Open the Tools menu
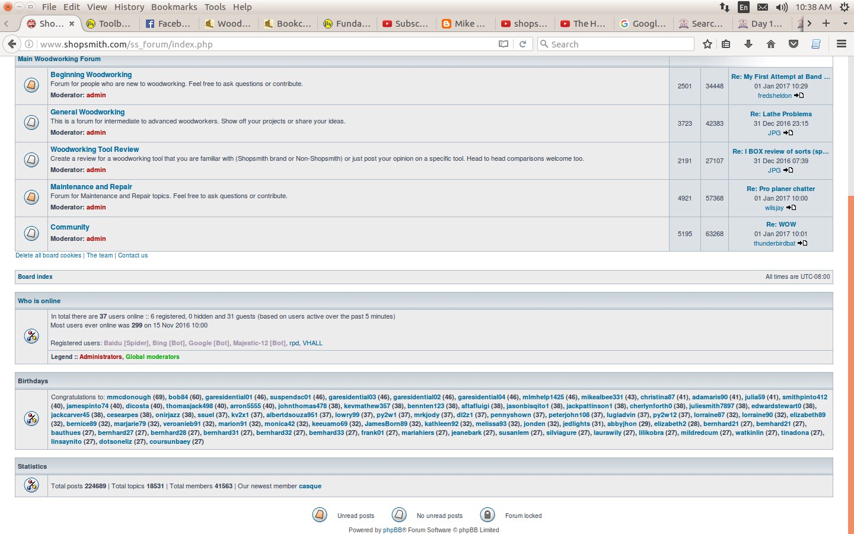Screen dimensions: 854x534 tap(215, 7)
